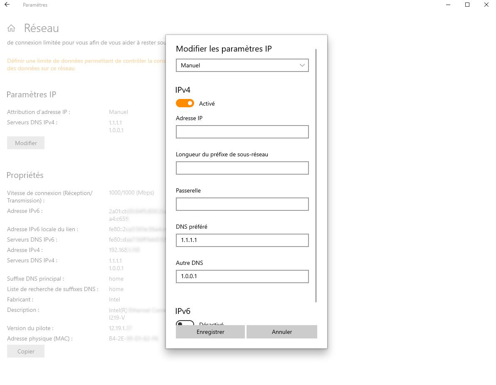Click the 'Adresse IPv4 :' label
496x385 pixels.
[25, 250]
